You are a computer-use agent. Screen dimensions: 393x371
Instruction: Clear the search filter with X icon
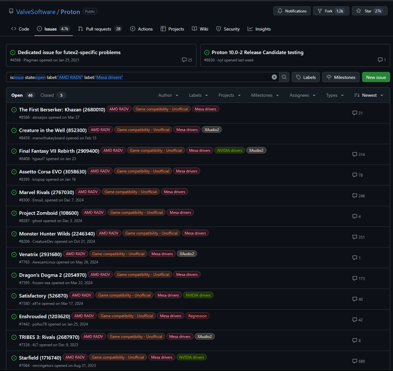click(x=274, y=77)
